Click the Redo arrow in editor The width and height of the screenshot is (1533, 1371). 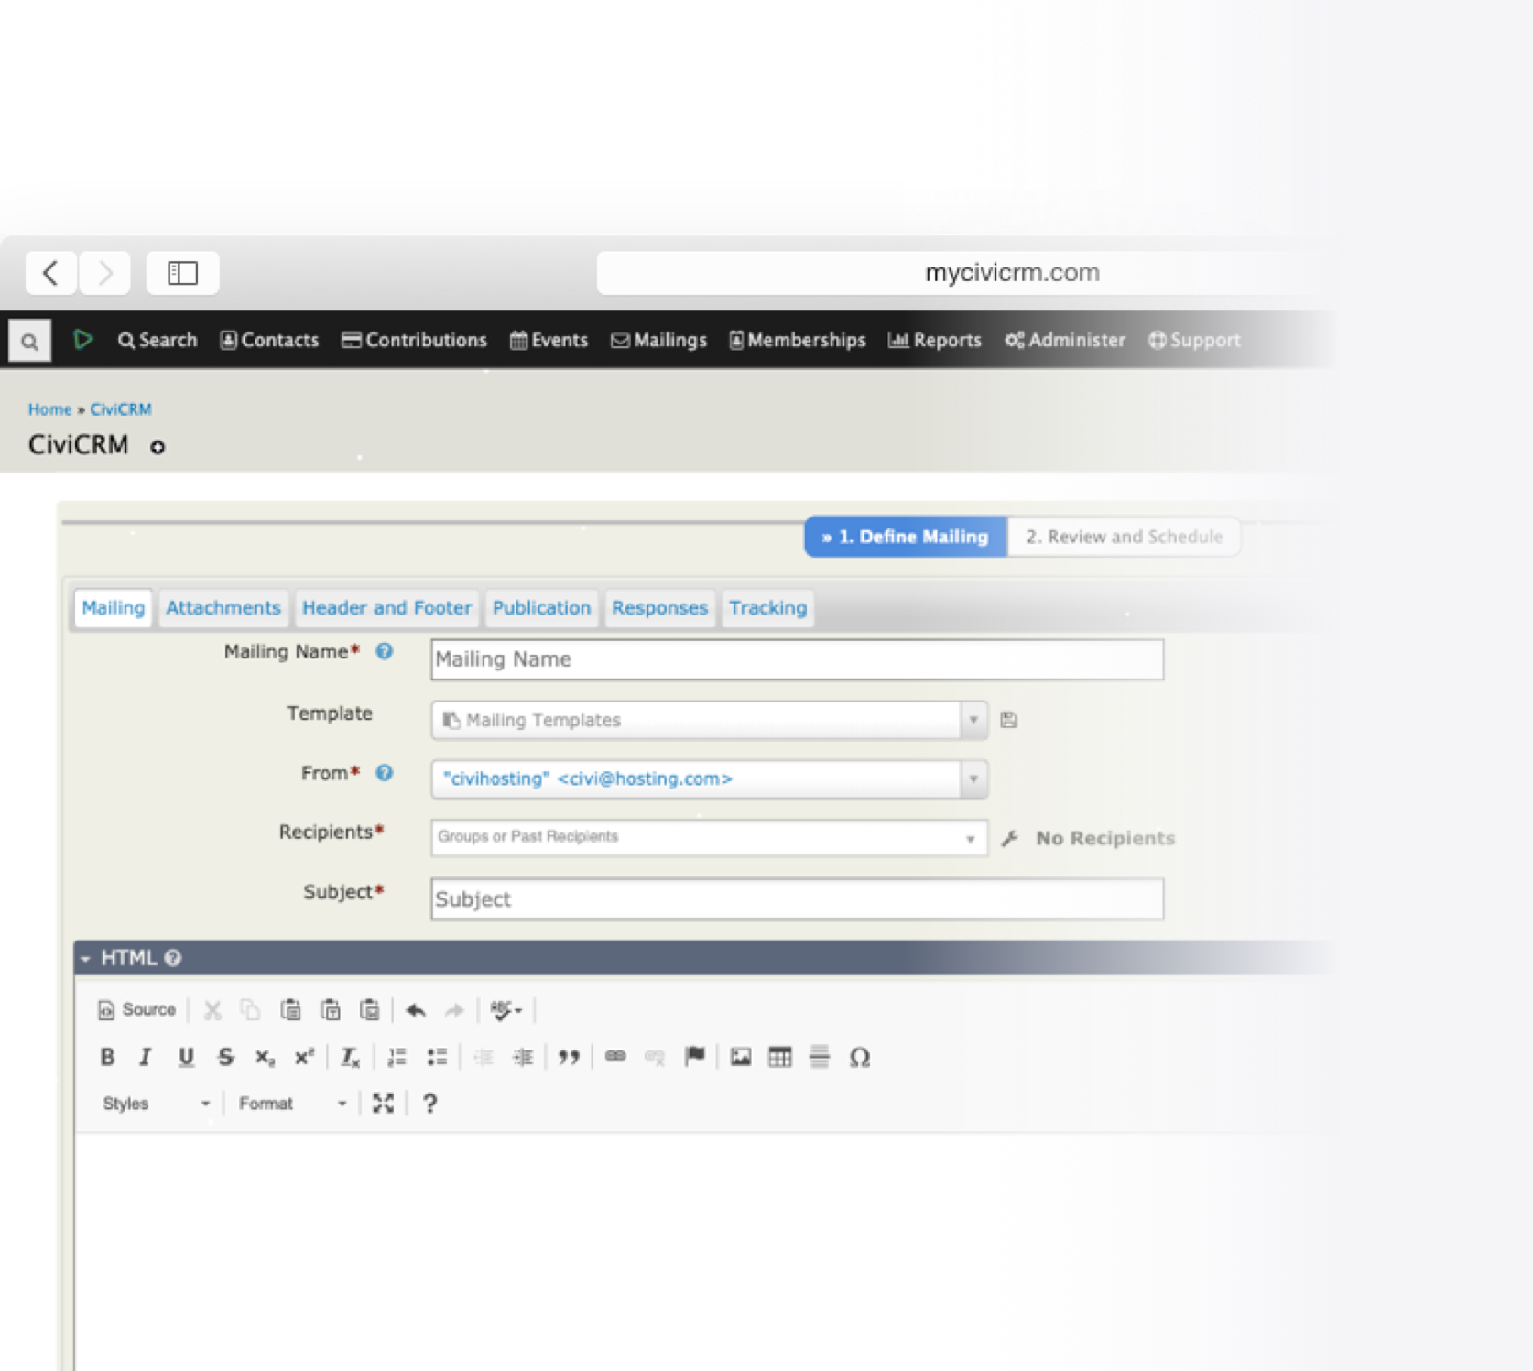(x=454, y=1010)
